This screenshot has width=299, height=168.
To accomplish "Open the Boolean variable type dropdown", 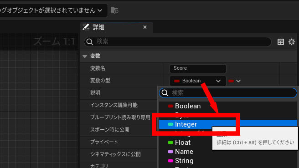I will [x=198, y=81].
